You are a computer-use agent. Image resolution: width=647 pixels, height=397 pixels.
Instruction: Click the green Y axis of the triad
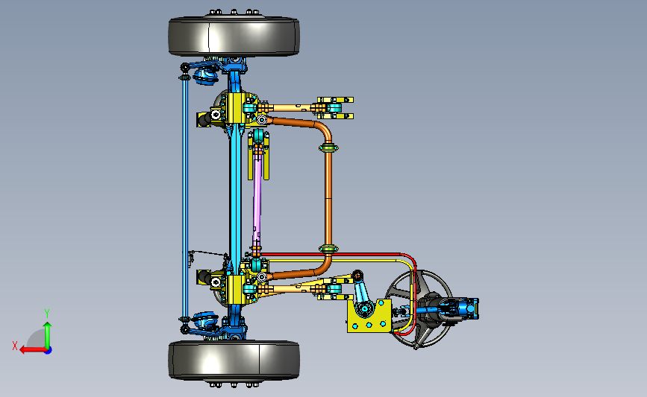point(48,334)
